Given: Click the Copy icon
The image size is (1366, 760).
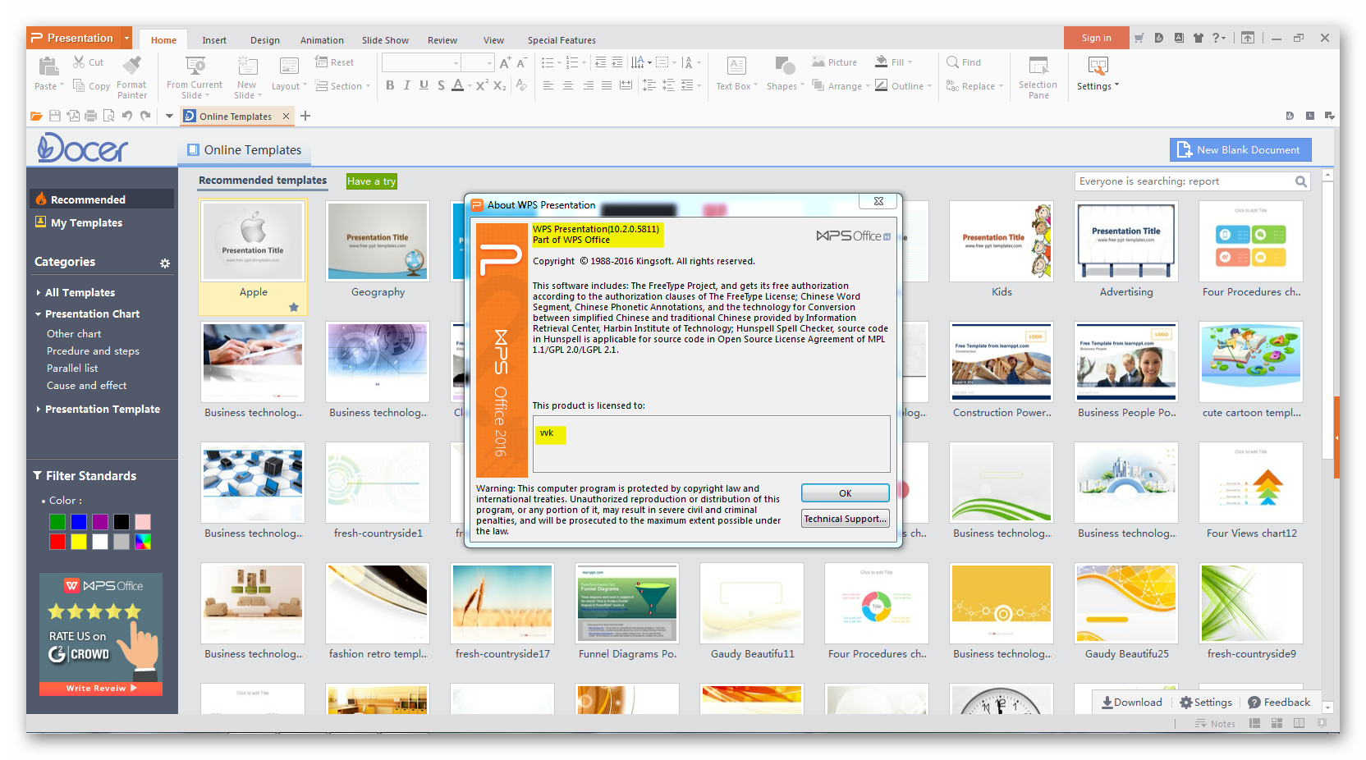Looking at the screenshot, I should [x=79, y=85].
